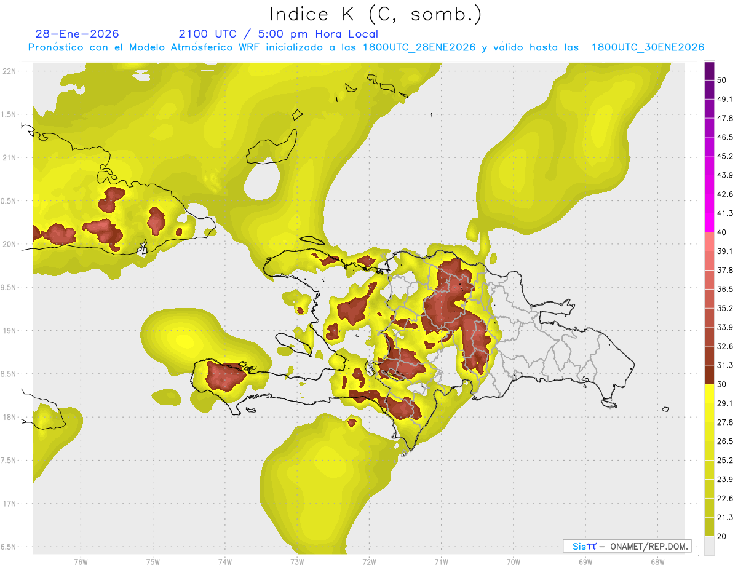Click colorbar value "26.5"
The image size is (738, 570).
(x=725, y=441)
